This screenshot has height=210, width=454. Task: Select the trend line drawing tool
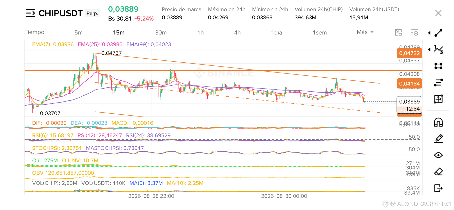pos(439,33)
